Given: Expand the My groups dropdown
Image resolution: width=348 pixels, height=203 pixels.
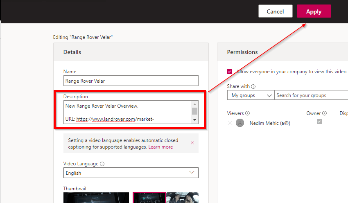Looking at the screenshot, I should (251, 95).
